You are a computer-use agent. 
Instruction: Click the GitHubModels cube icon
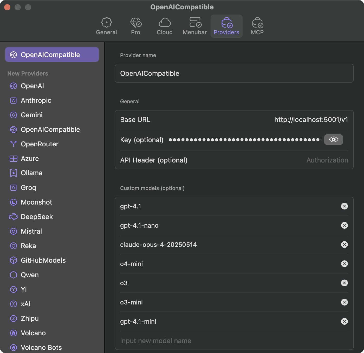(14, 260)
